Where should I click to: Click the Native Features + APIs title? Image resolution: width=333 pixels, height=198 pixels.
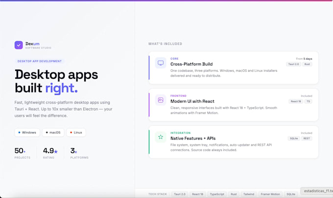[x=193, y=138]
